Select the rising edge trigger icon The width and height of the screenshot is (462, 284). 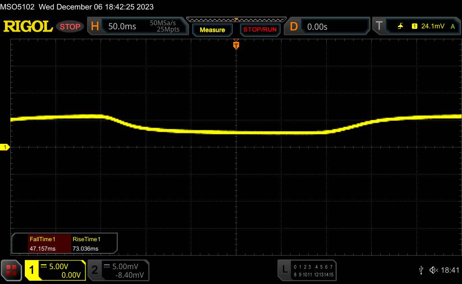click(400, 27)
